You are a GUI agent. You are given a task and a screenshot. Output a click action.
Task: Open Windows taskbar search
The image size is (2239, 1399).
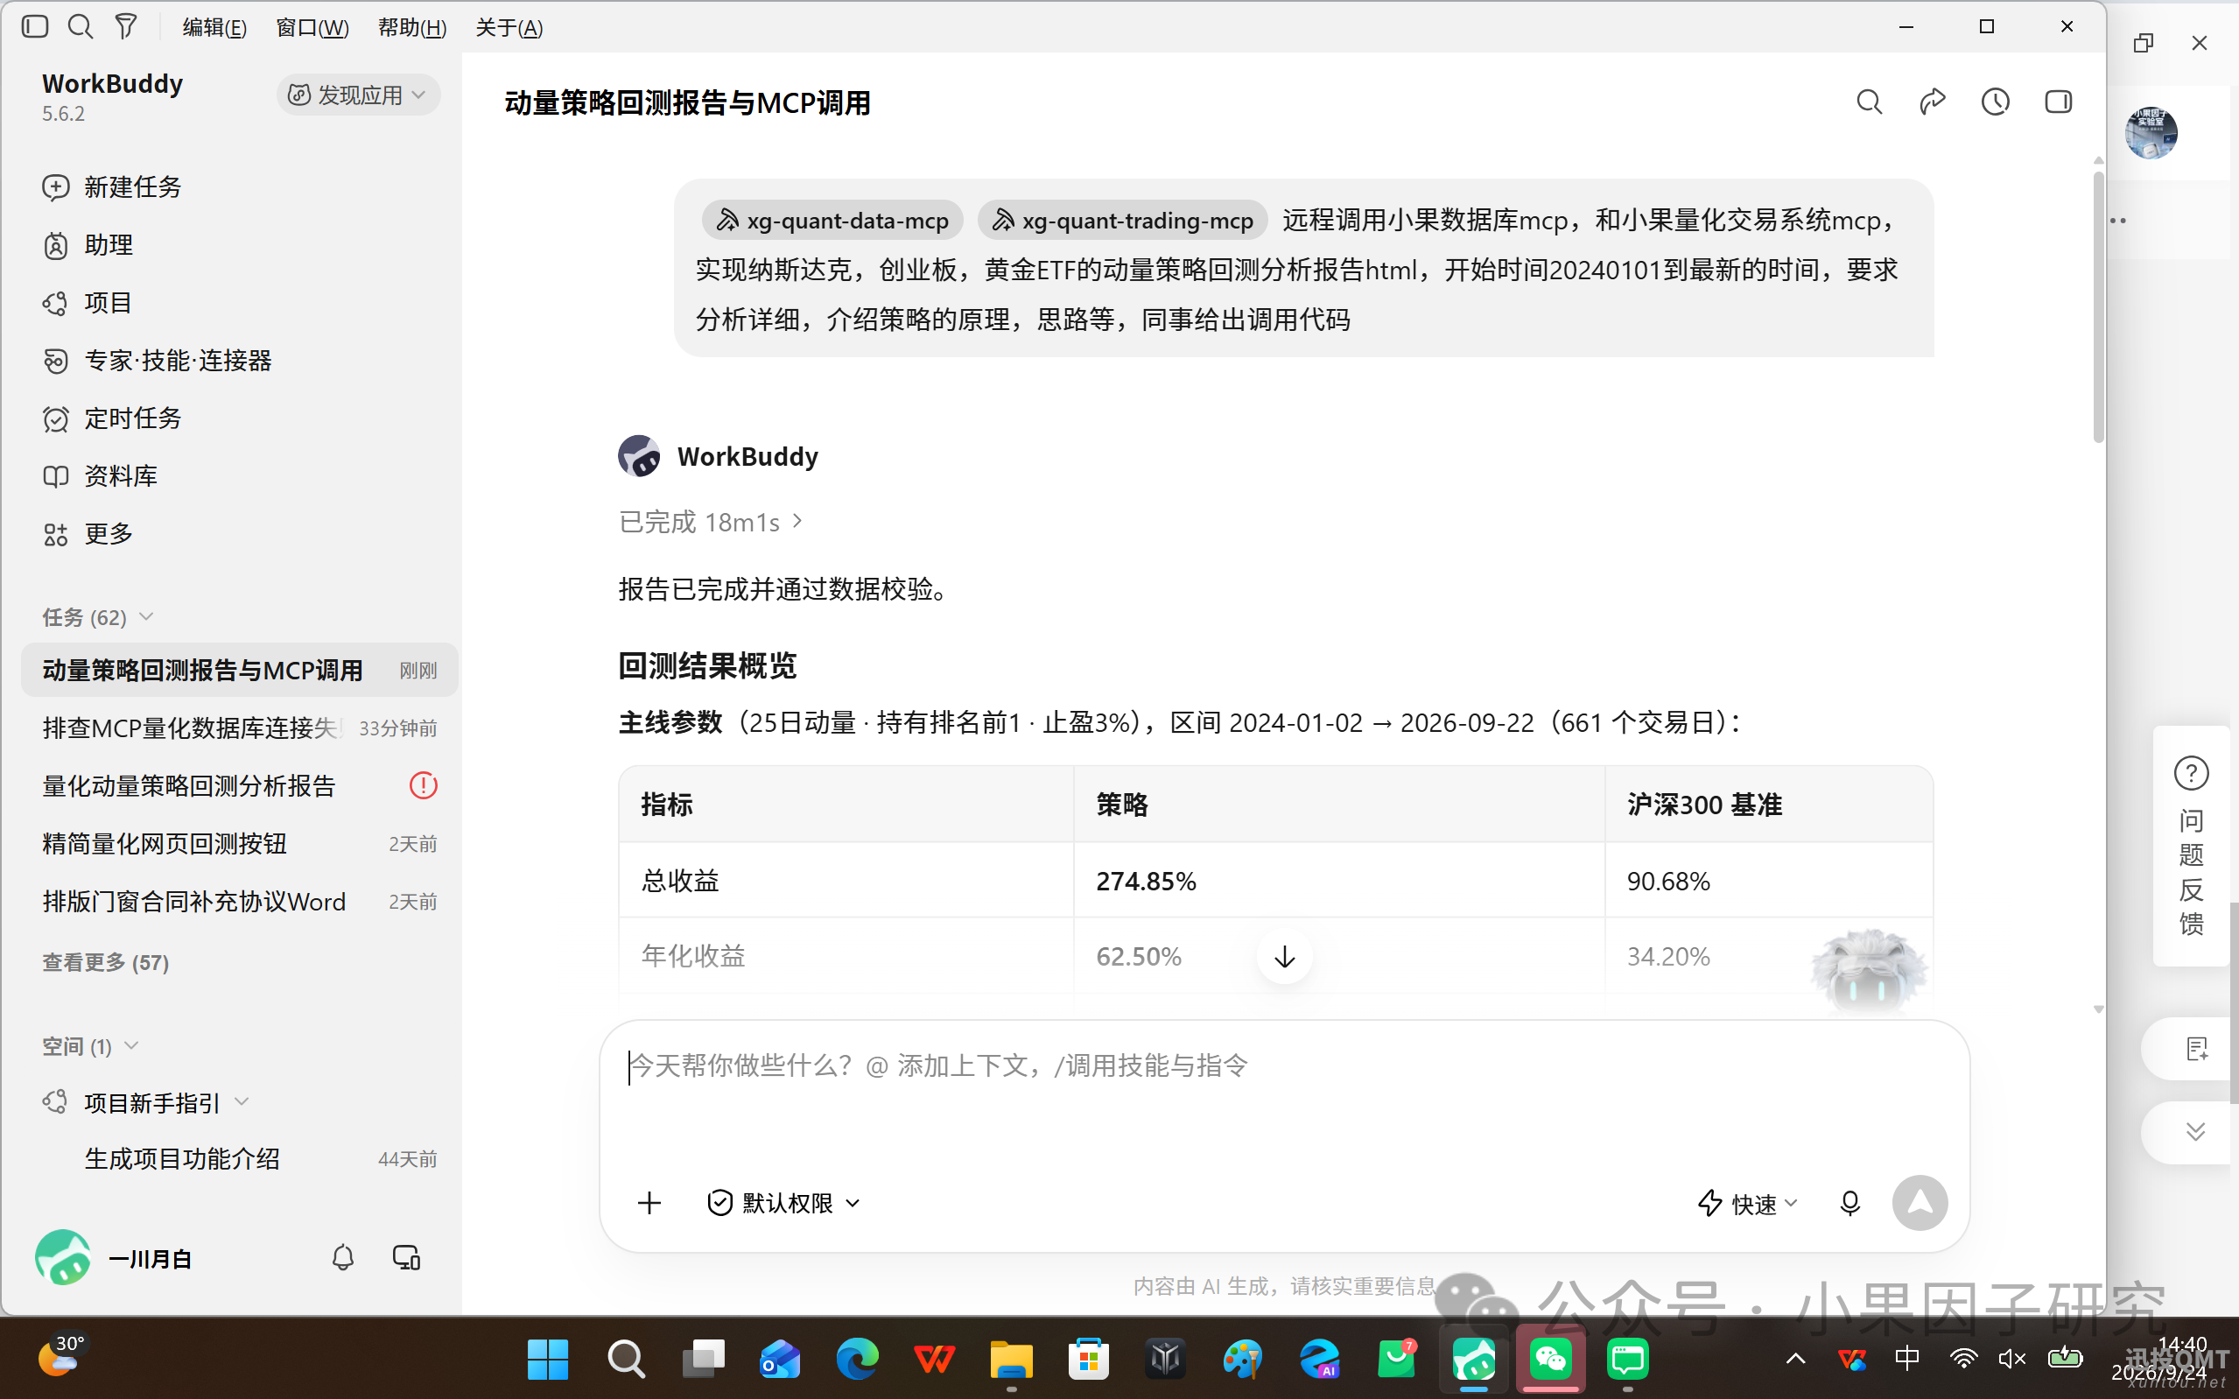click(626, 1360)
